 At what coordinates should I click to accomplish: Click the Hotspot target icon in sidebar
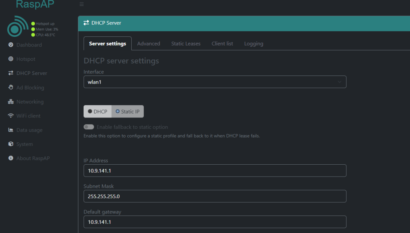(x=11, y=59)
